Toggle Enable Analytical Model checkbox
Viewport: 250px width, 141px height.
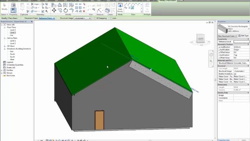pos(235,74)
